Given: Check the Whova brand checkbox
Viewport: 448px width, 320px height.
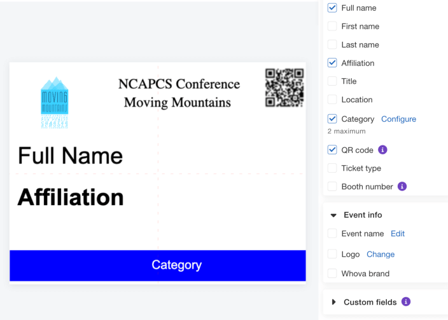Looking at the screenshot, I should coord(332,274).
